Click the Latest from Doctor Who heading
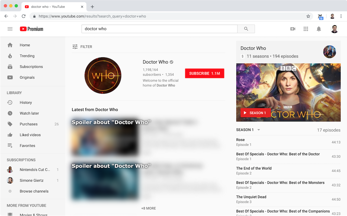 [95, 110]
